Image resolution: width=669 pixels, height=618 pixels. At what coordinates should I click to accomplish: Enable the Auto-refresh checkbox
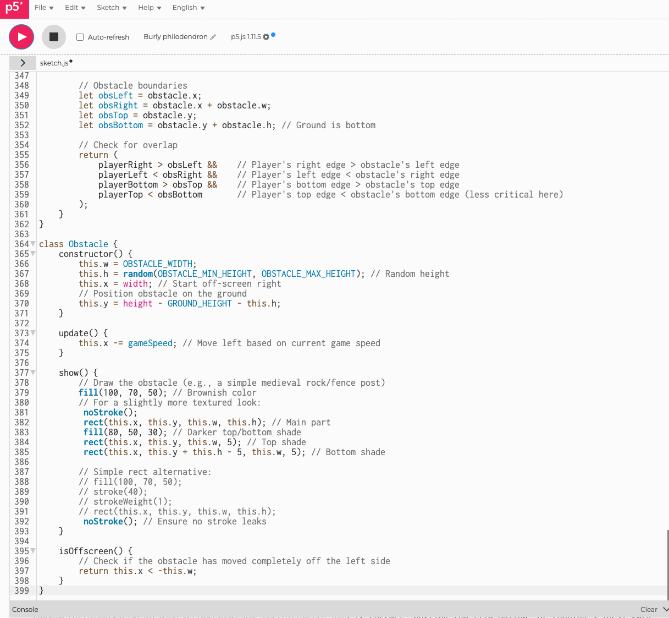tap(80, 37)
